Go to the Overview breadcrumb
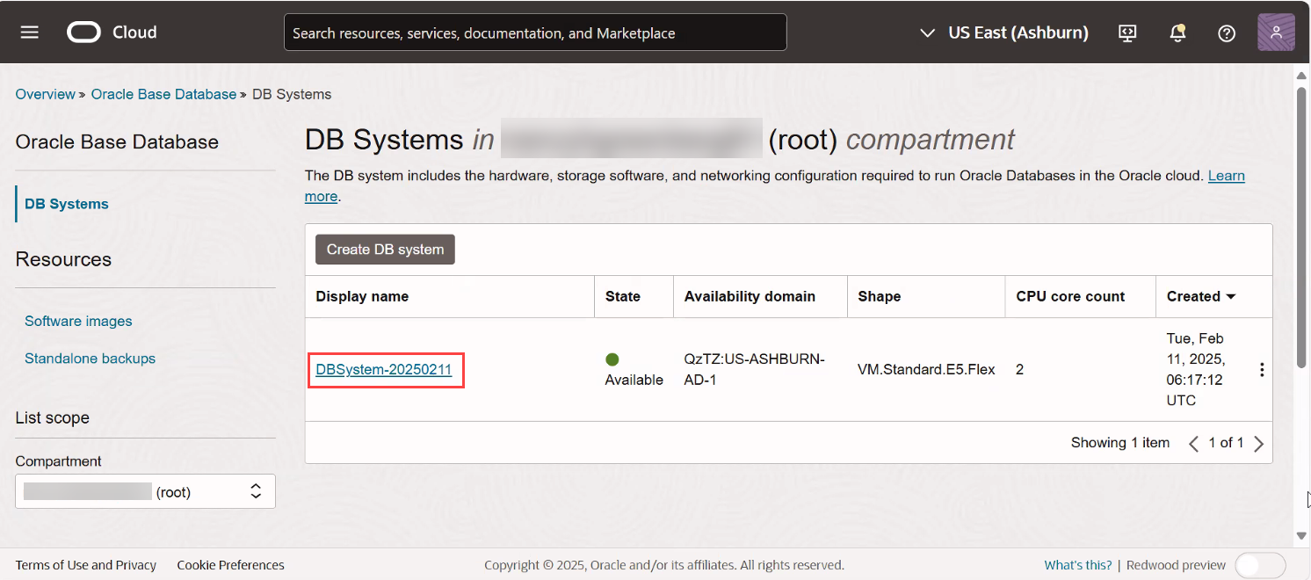This screenshot has width=1311, height=580. 46,94
